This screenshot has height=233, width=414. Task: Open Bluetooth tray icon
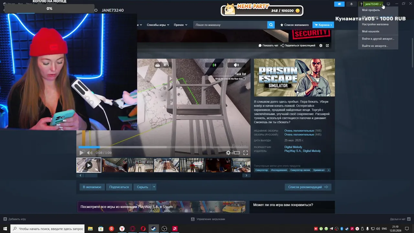pos(342,229)
